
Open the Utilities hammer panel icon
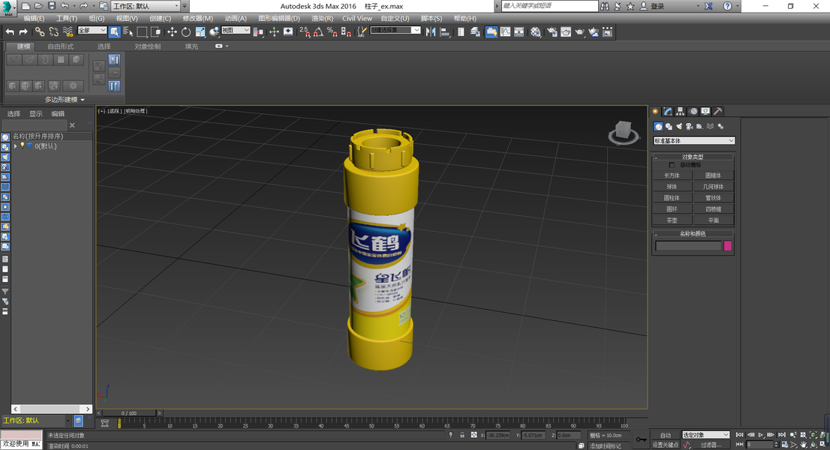(x=717, y=112)
